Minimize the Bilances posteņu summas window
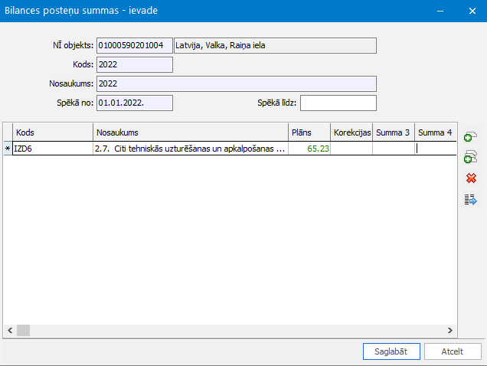This screenshot has width=487, height=366. [440, 11]
